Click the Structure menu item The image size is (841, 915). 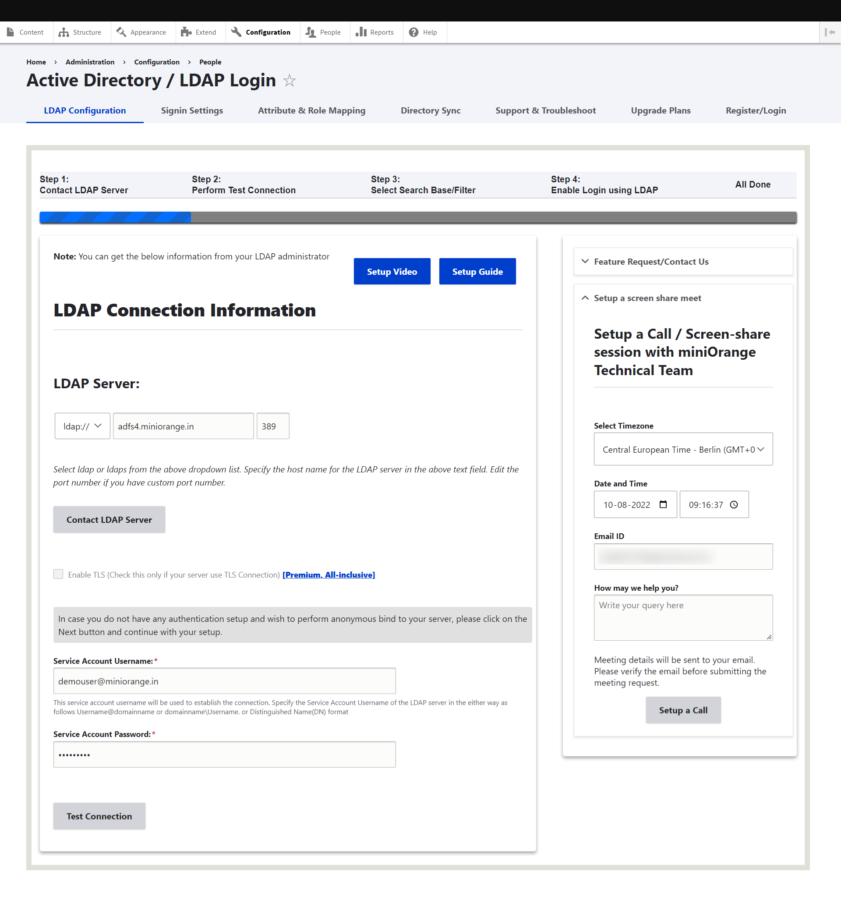coord(86,32)
